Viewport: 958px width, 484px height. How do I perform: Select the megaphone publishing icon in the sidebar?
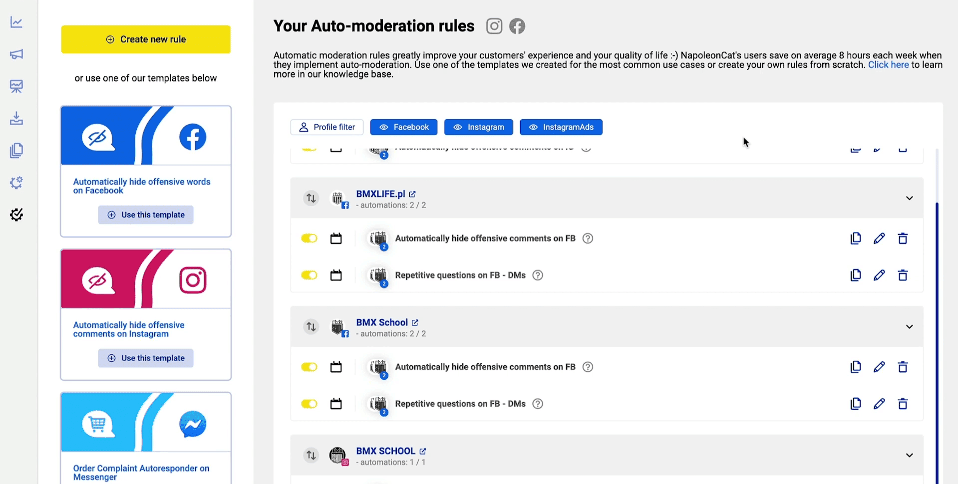[x=16, y=54]
